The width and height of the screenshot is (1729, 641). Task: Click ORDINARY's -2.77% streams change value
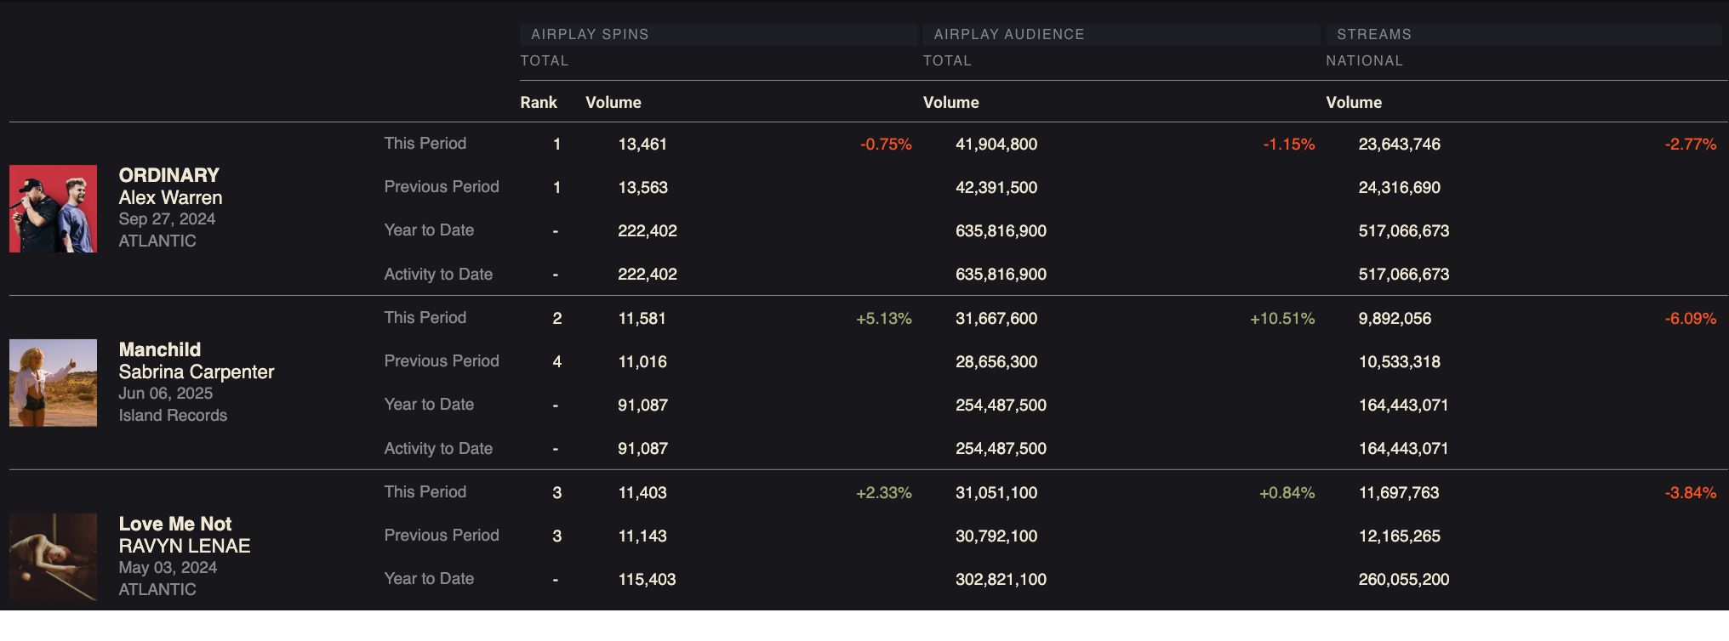(1690, 145)
